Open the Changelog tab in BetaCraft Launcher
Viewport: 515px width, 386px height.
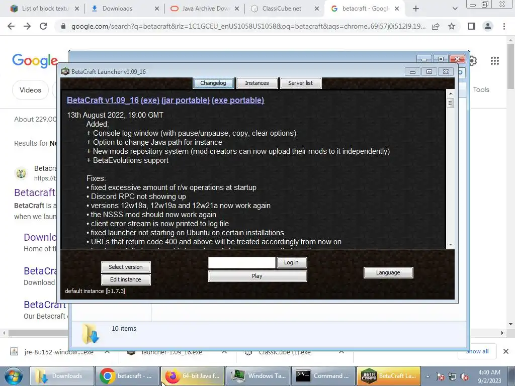click(x=213, y=83)
